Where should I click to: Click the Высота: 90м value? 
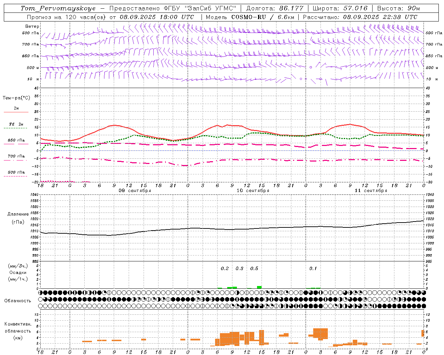398,8
